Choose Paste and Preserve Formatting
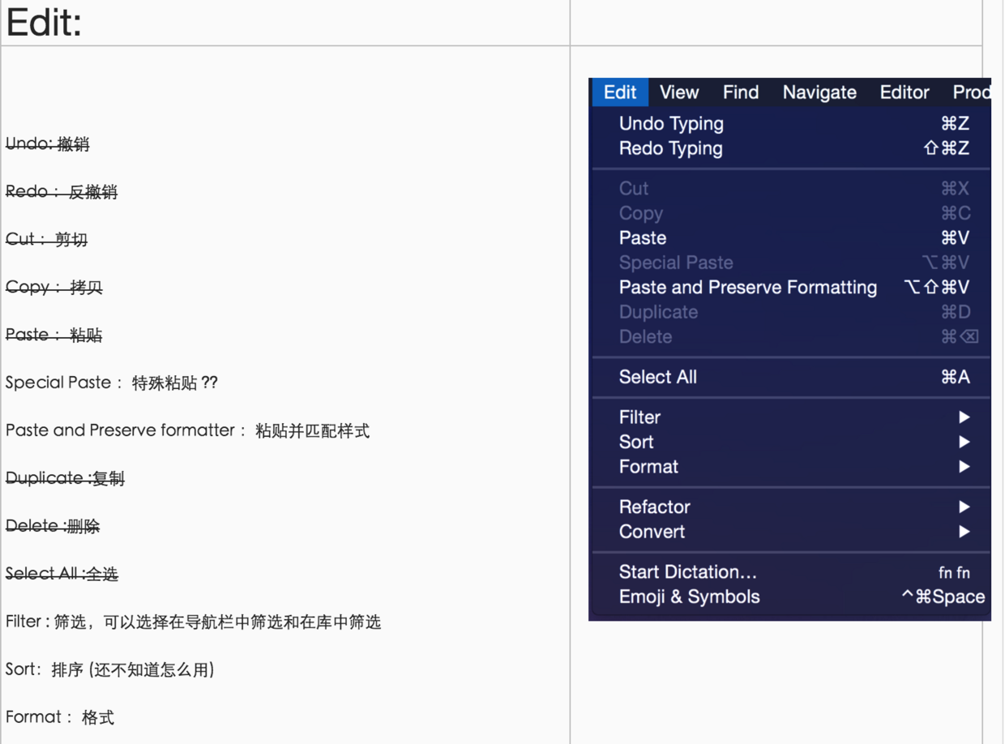1005x744 pixels. tap(790, 288)
